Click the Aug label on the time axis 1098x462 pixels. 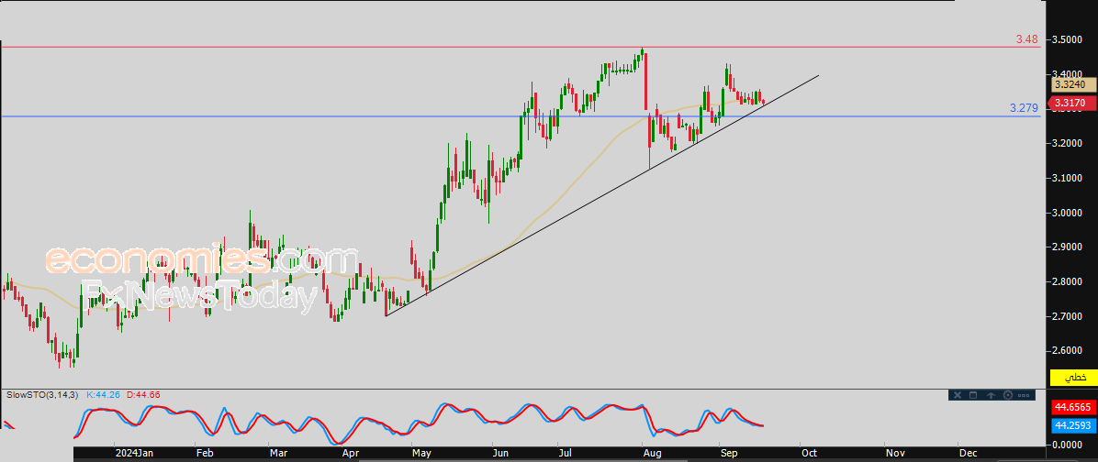point(652,453)
